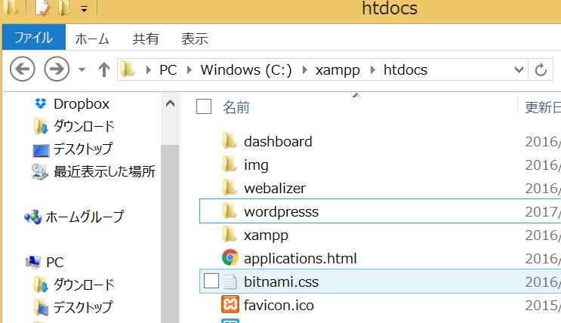Select the wordpresss folder icon
The width and height of the screenshot is (561, 323).
(229, 211)
